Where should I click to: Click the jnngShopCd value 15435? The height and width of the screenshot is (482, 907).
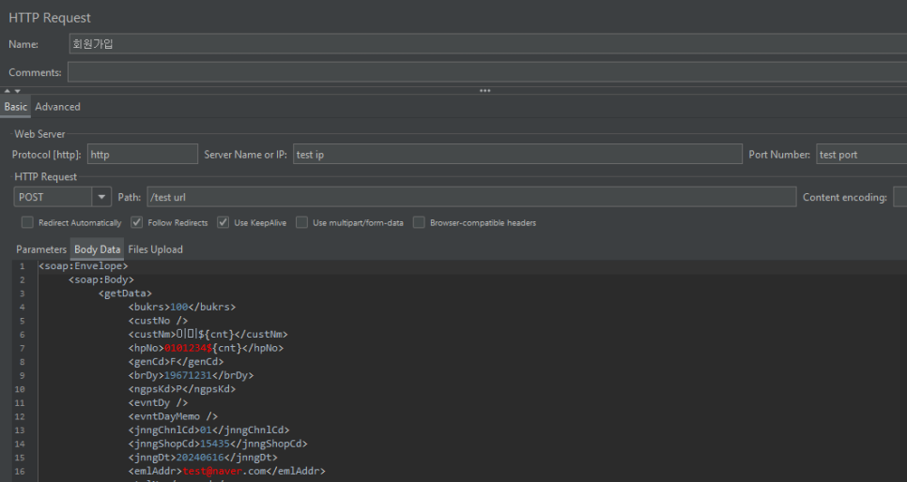215,444
